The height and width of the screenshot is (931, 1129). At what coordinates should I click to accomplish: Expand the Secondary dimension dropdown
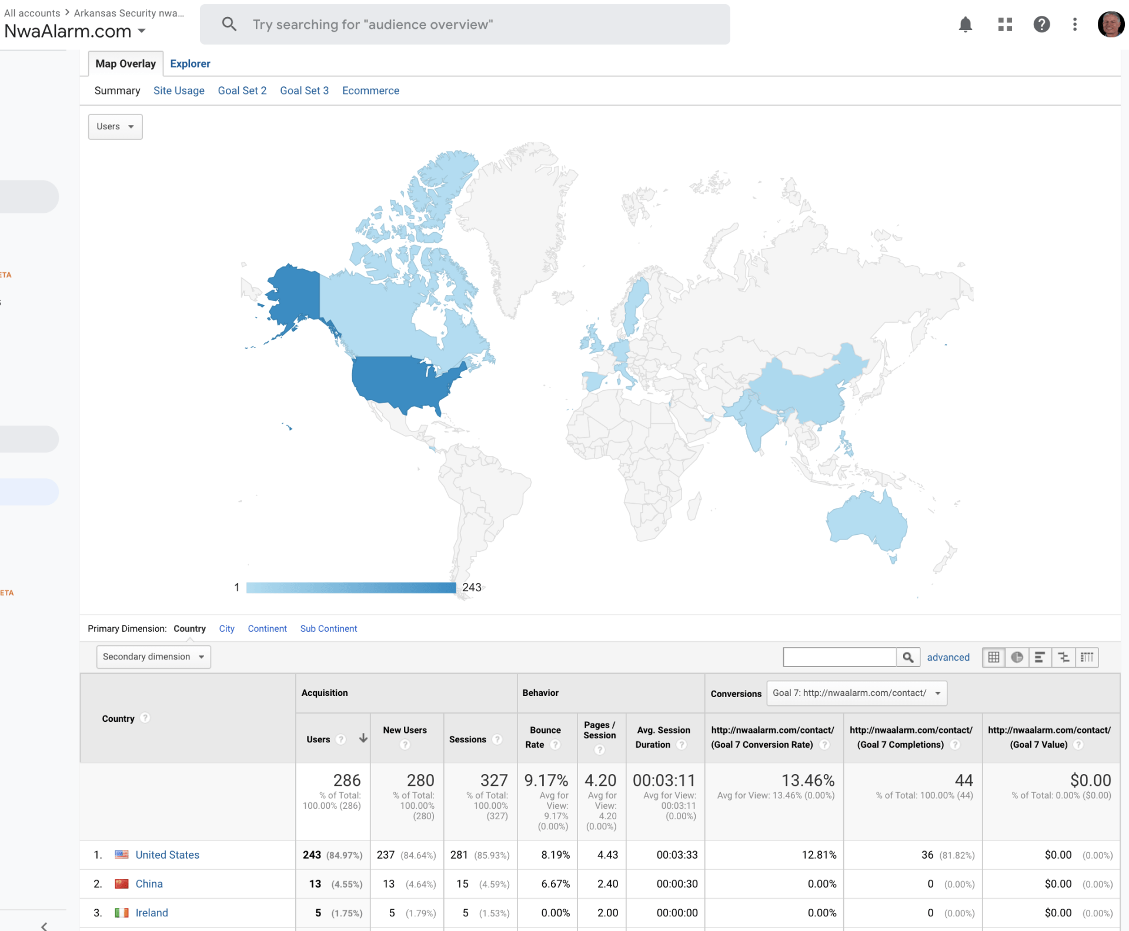(153, 657)
